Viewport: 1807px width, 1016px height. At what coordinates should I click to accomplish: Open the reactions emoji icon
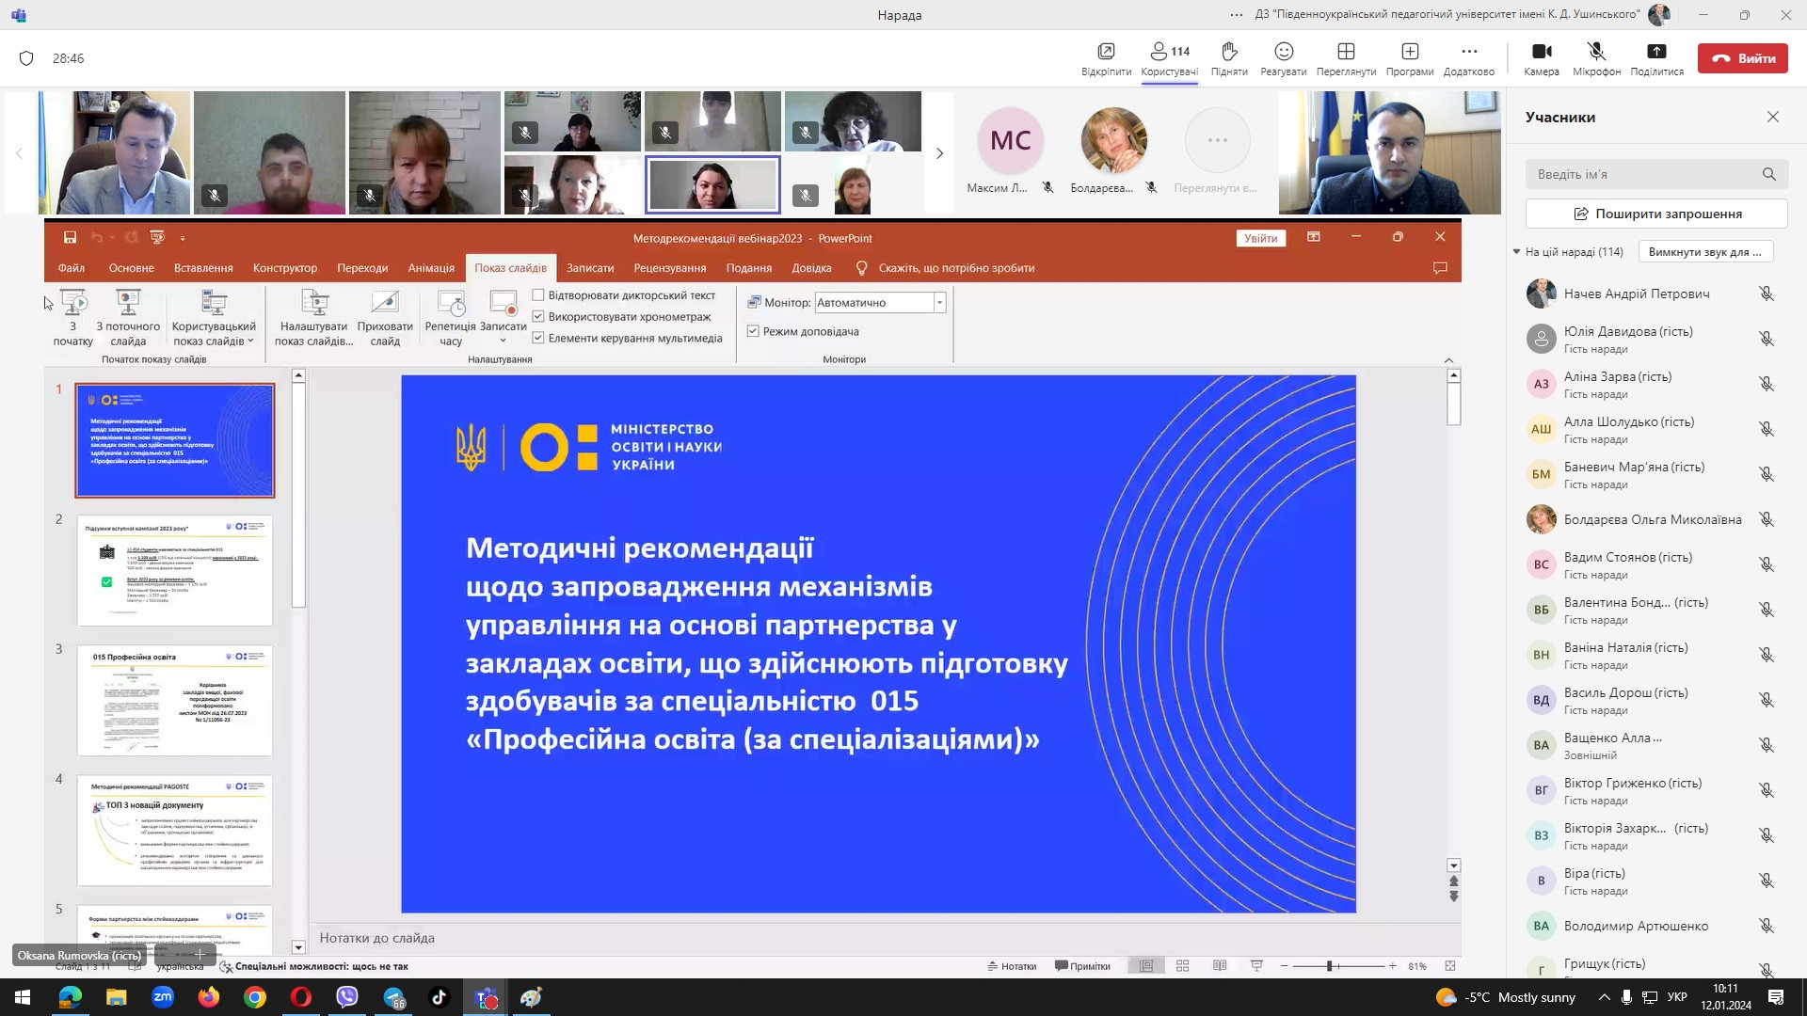[x=1283, y=52]
